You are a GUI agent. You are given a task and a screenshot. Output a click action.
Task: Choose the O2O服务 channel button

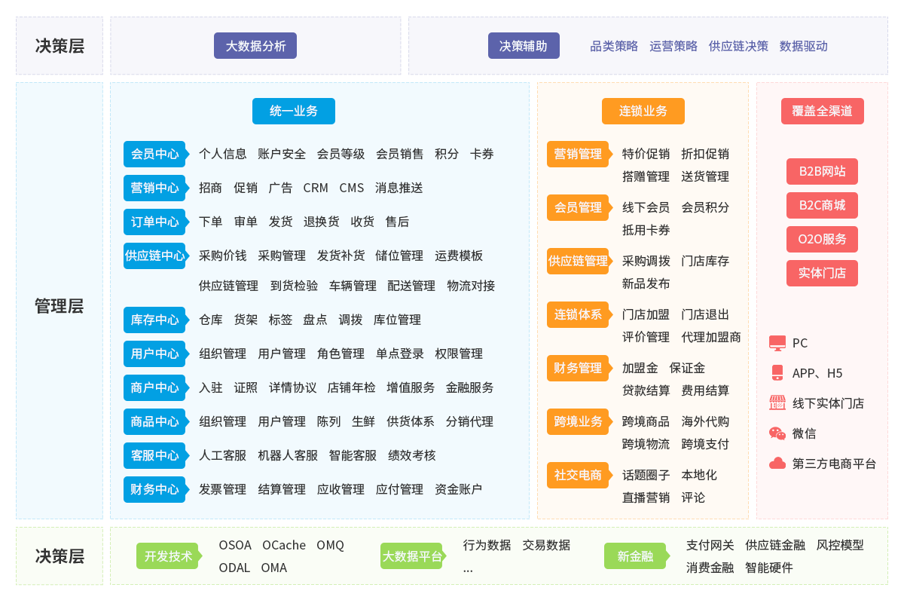(822, 240)
